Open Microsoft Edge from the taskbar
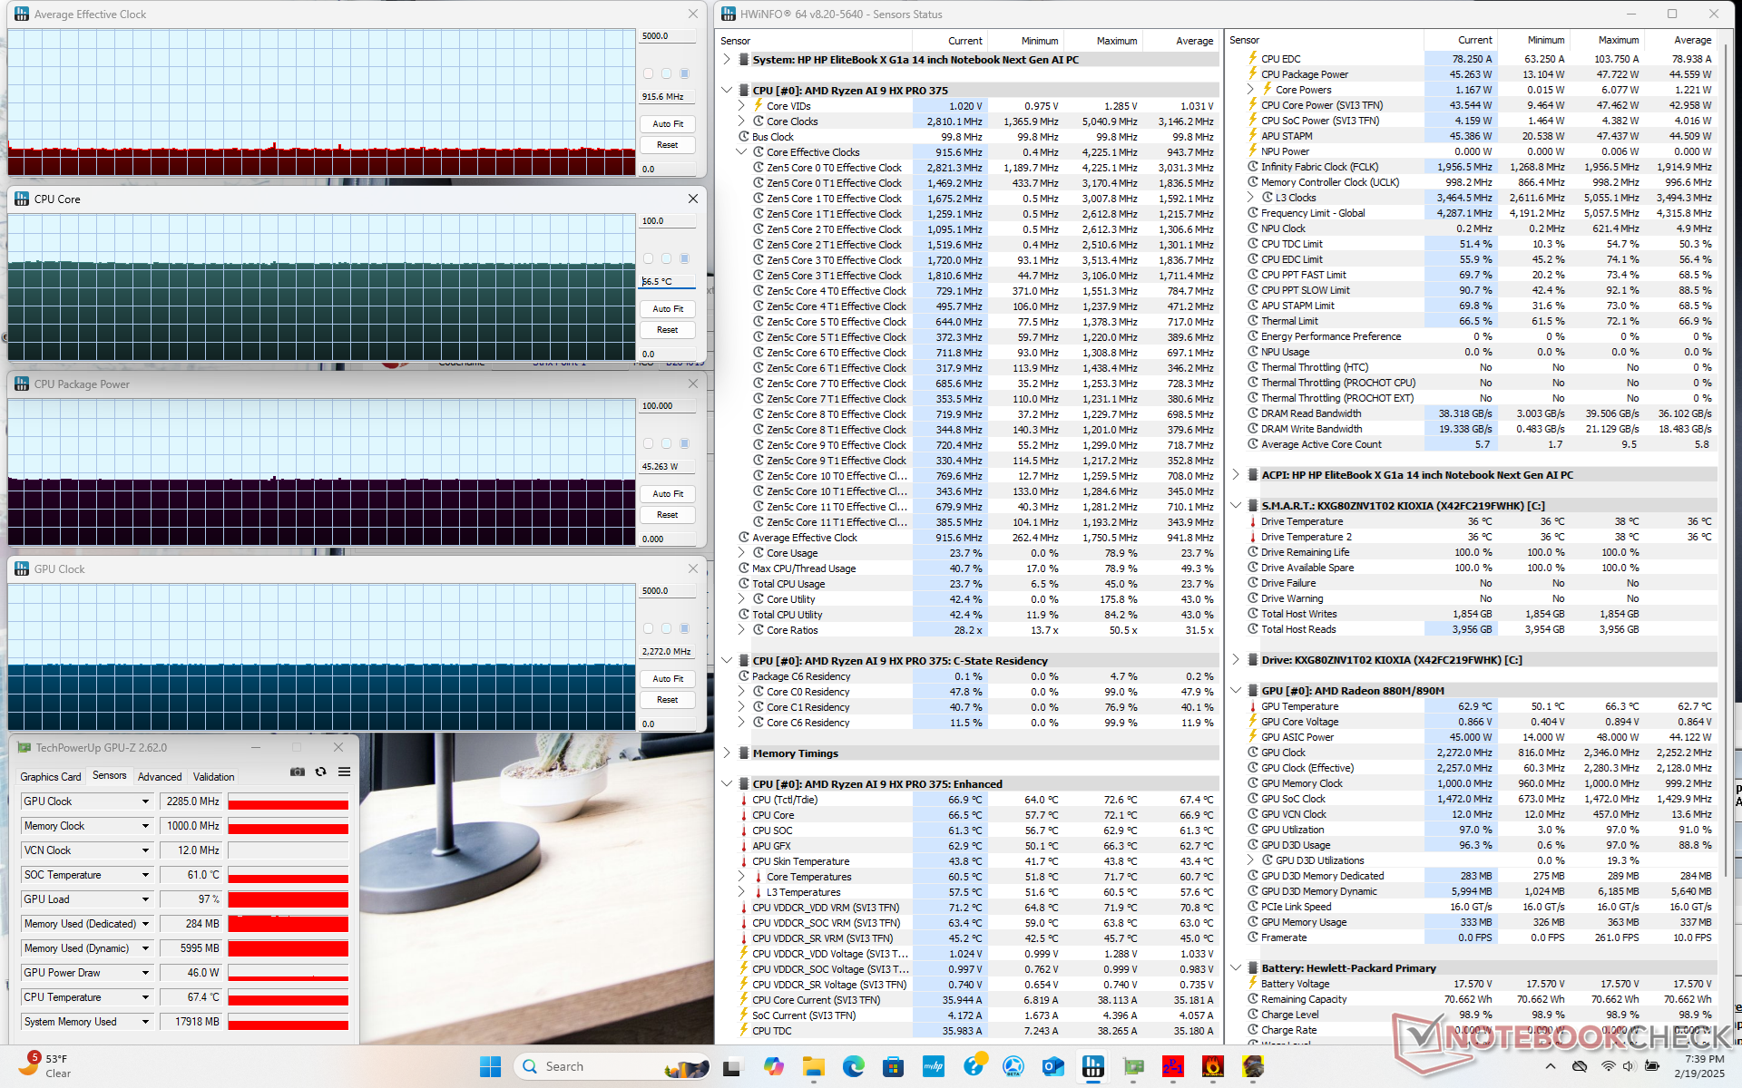The height and width of the screenshot is (1088, 1742). tap(853, 1066)
